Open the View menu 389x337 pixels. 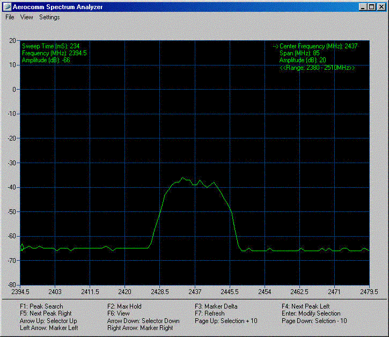pyautogui.click(x=27, y=17)
